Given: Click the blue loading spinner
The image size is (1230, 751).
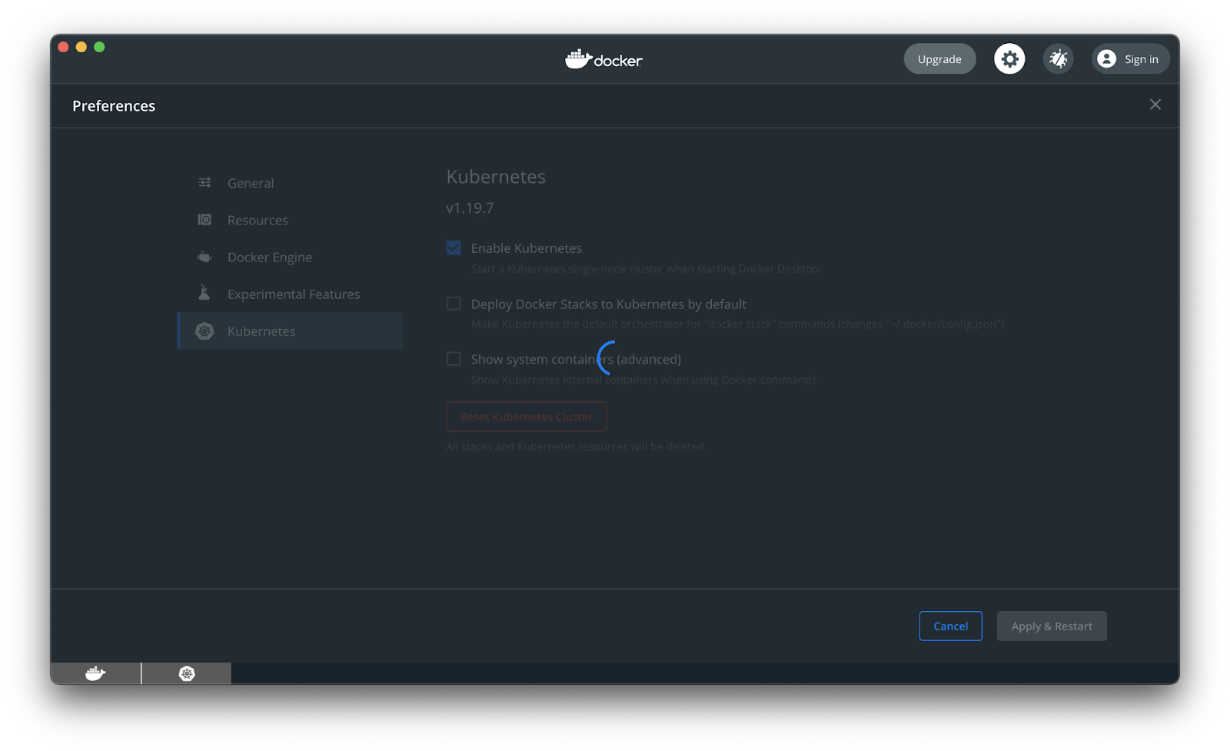Looking at the screenshot, I should pyautogui.click(x=607, y=358).
